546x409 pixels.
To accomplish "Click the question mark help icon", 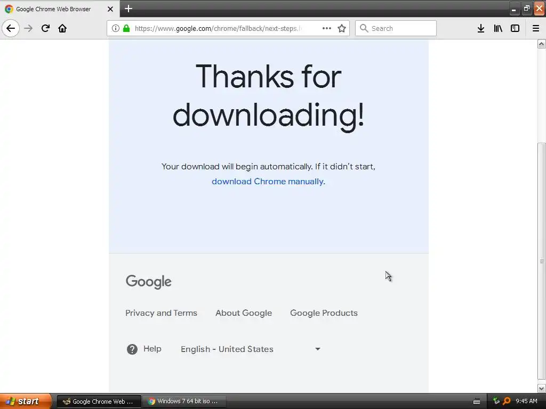I will pos(132,349).
